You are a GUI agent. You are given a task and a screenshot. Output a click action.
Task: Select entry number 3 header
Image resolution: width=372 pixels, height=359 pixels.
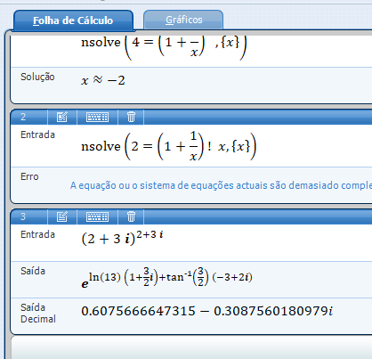point(23,216)
